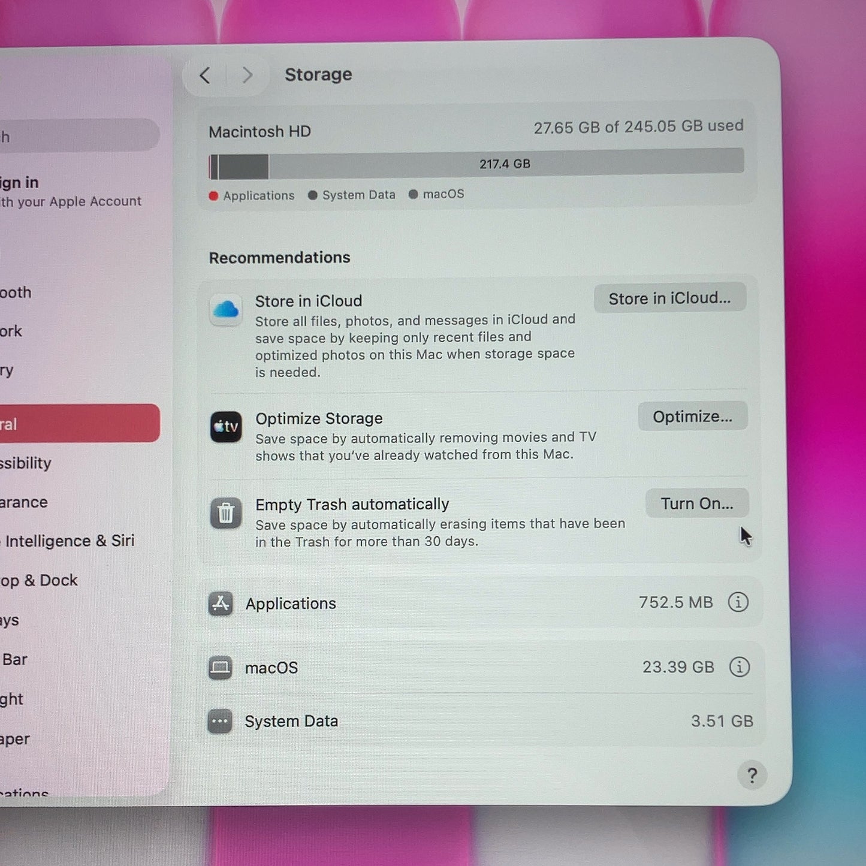866x866 pixels.
Task: Click the System Data ellipsis icon
Action: pyautogui.click(x=220, y=722)
